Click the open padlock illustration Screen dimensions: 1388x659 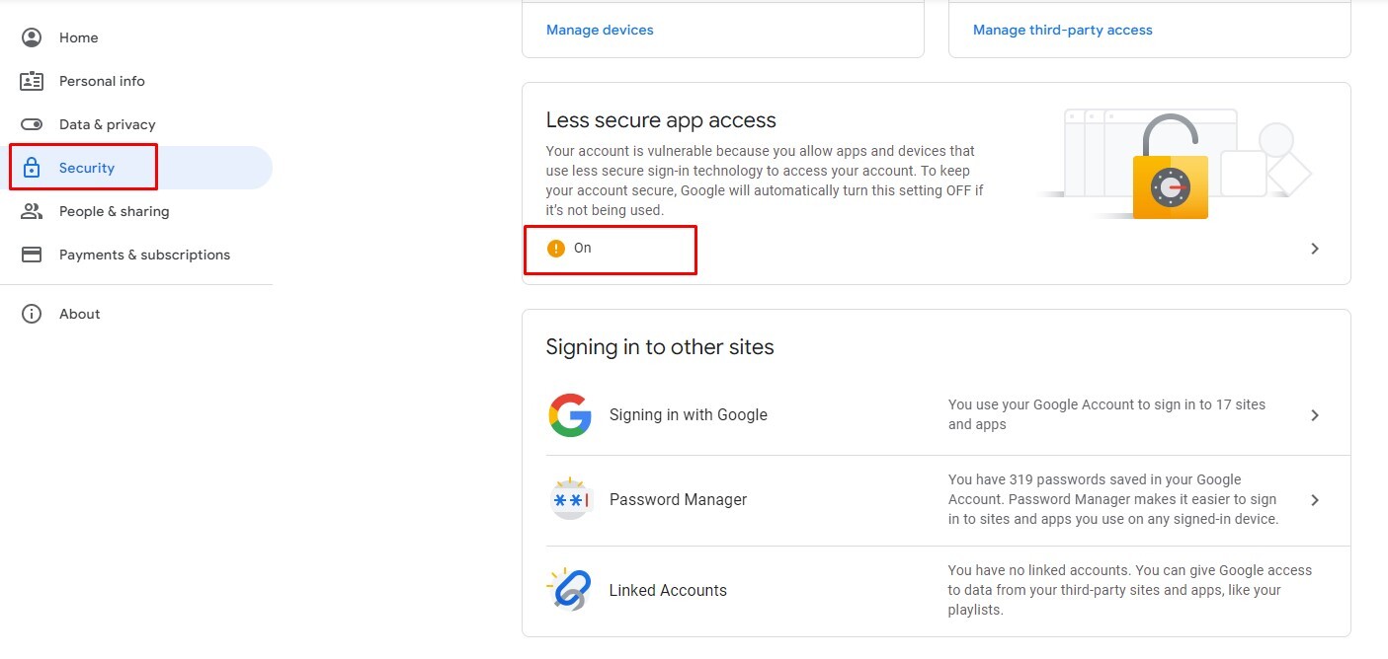[x=1171, y=170]
